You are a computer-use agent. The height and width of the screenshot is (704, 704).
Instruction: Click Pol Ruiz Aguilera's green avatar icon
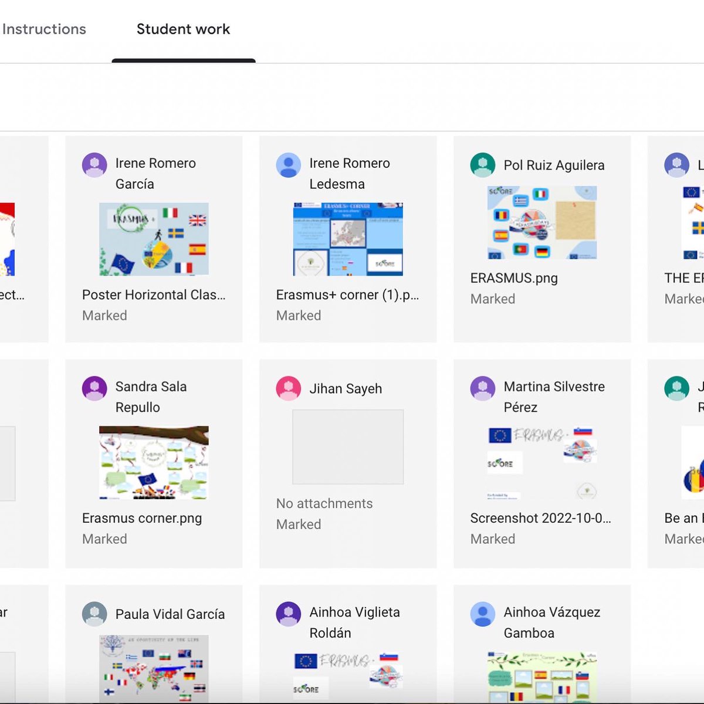click(483, 165)
